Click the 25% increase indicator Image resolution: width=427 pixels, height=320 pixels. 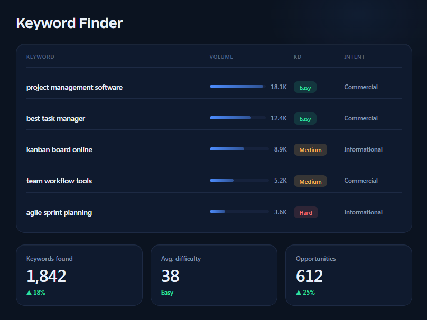click(x=305, y=293)
